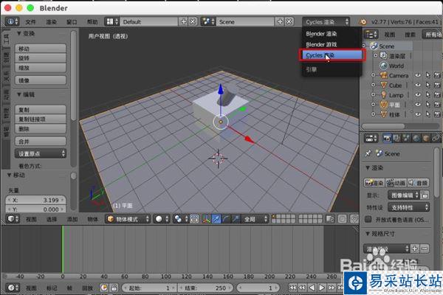
Task: Open the 窗口 (Window) menu
Action: 72,21
